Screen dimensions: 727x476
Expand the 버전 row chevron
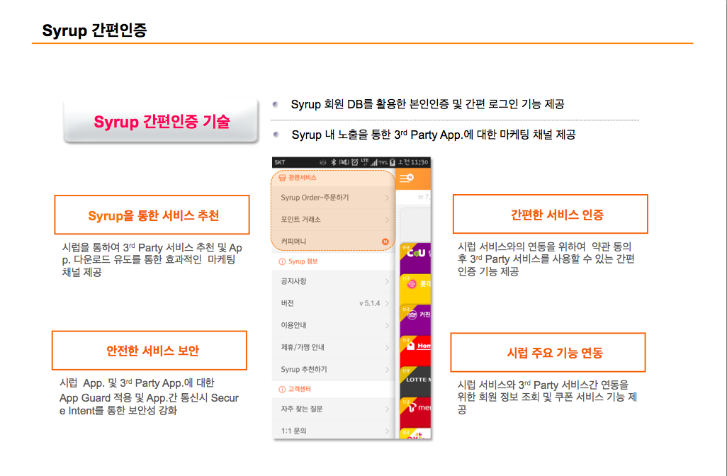[x=387, y=304]
